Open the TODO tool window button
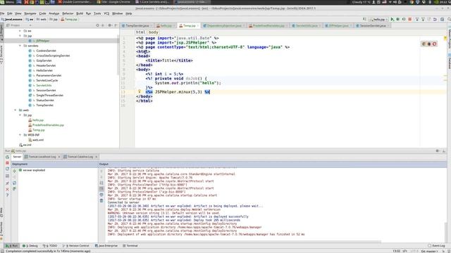The width and height of the screenshot is (451, 253). tap(50, 246)
